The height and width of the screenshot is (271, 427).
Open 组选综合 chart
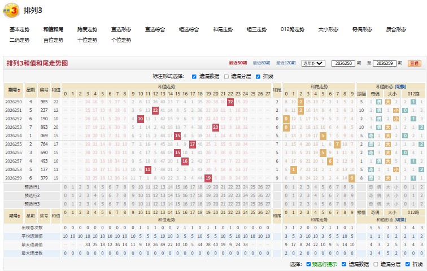click(189, 29)
